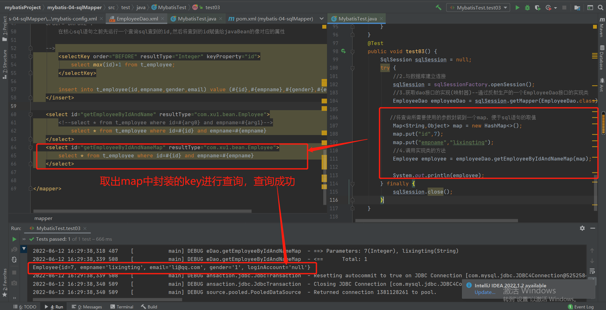Click run gutter icon at line 98
Image resolution: width=606 pixels, height=310 pixels.
pyautogui.click(x=343, y=51)
